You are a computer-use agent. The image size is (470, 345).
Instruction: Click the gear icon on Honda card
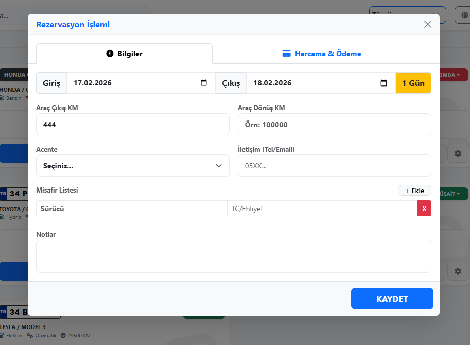click(x=458, y=153)
